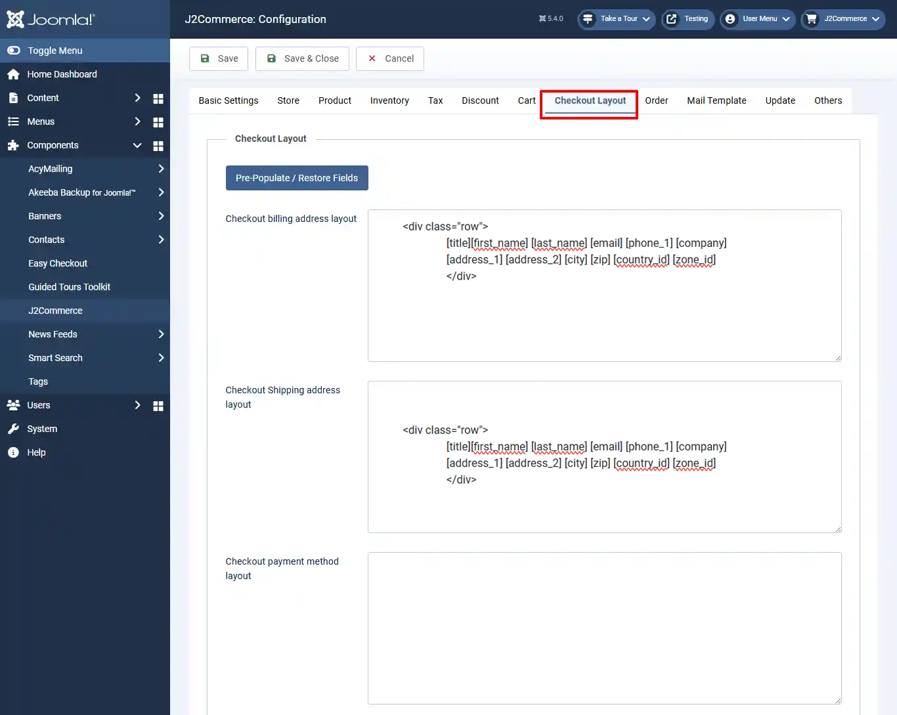Click the Home Dashboard house icon
This screenshot has width=897, height=715.
[13, 74]
